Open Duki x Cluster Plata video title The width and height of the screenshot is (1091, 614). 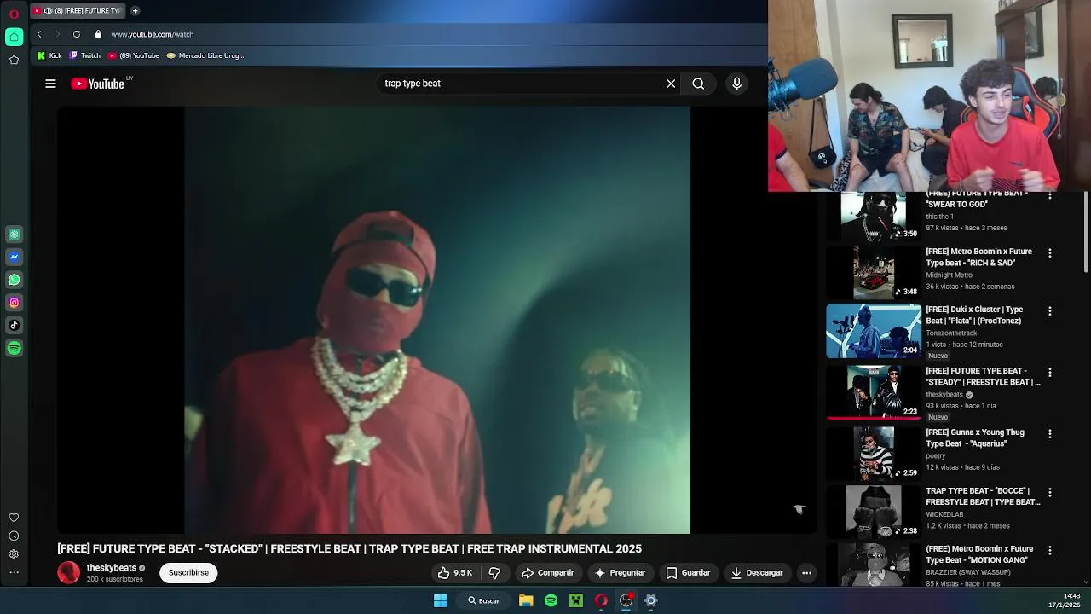coord(974,315)
